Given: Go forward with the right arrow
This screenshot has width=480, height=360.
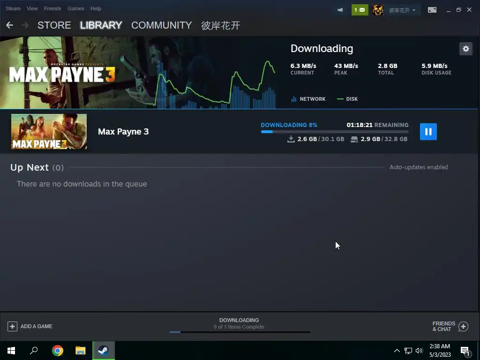Looking at the screenshot, I should coord(25,25).
